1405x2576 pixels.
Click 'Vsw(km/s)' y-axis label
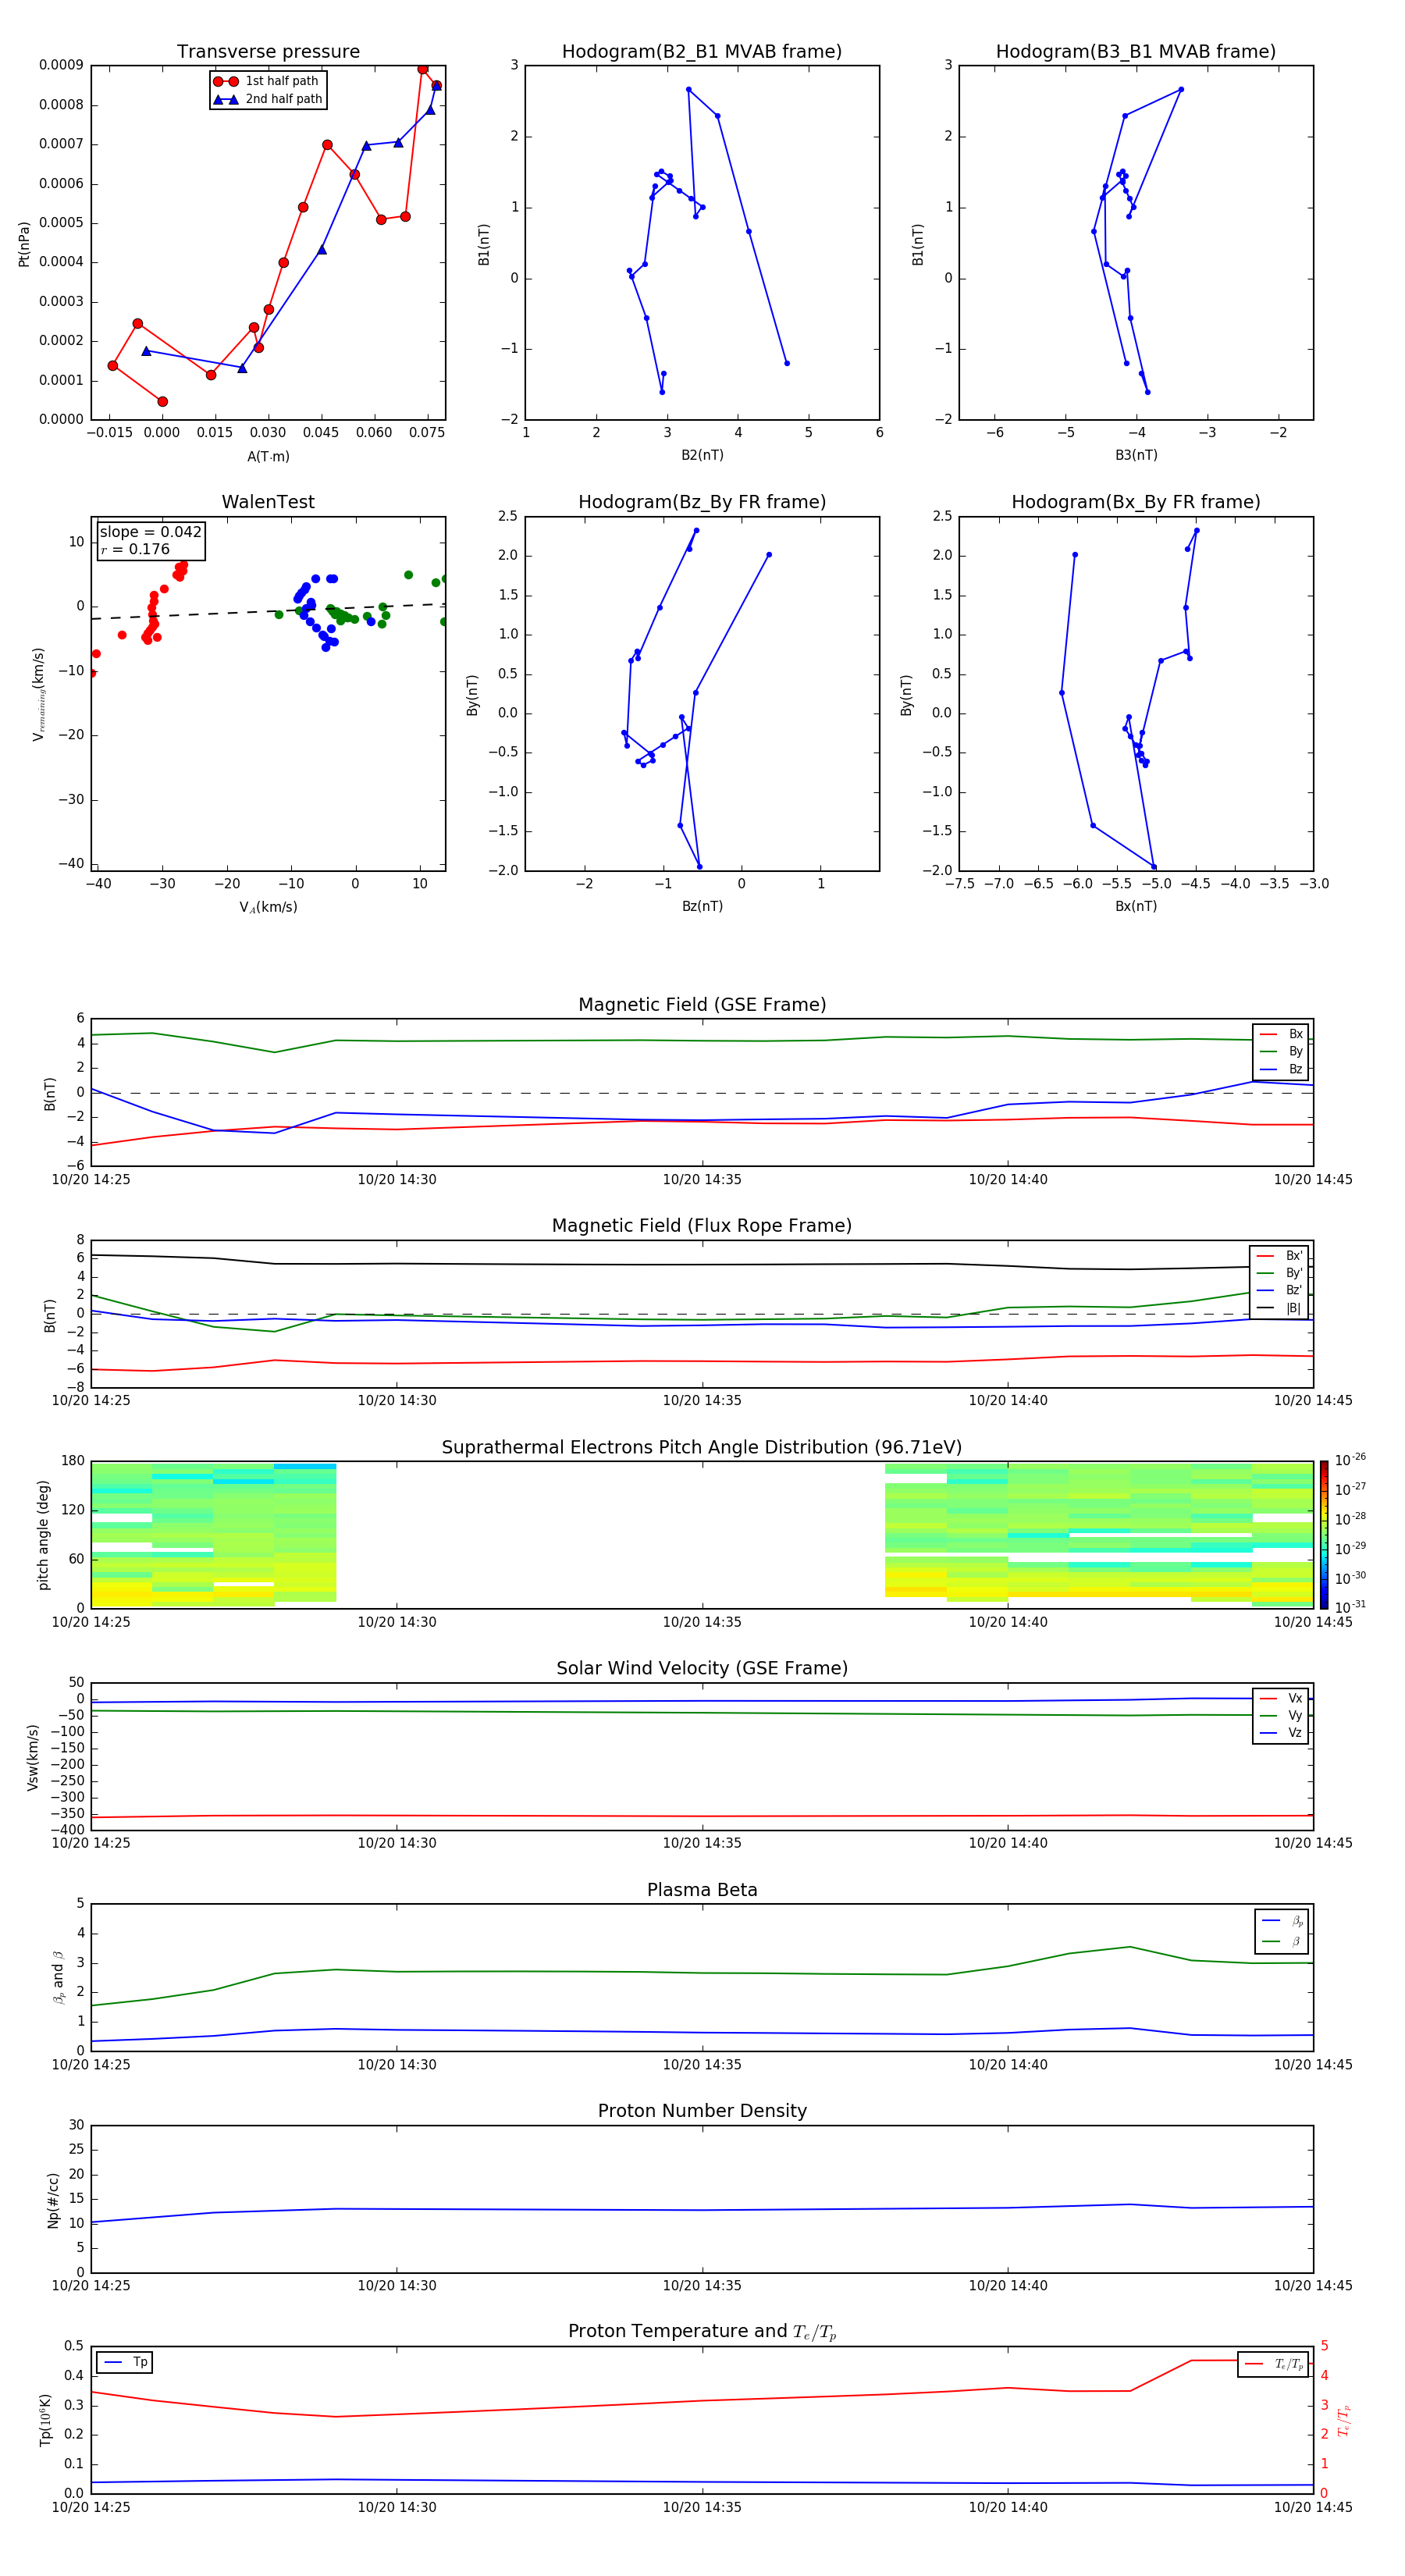point(32,1757)
